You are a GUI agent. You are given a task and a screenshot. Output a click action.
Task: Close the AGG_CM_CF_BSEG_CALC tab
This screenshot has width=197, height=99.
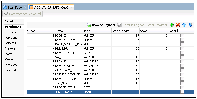pyautogui.click(x=71, y=7)
